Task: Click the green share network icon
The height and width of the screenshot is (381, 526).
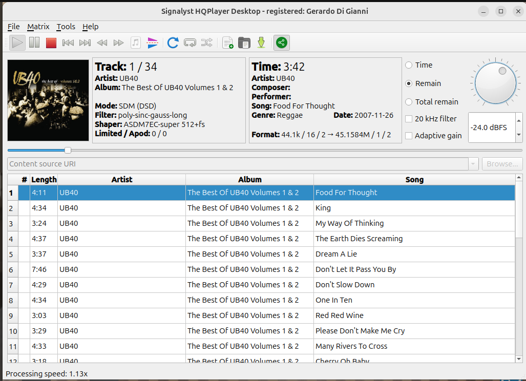Action: pyautogui.click(x=281, y=43)
